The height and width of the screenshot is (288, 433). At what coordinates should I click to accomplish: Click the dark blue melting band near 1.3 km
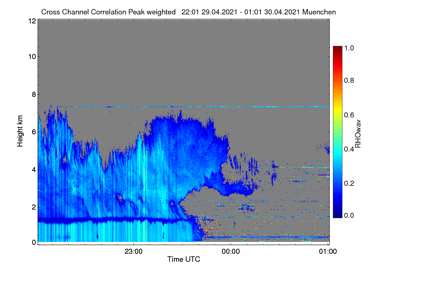click(112, 219)
